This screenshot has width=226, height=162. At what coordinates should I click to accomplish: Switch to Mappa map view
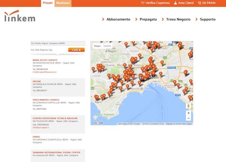click(x=97, y=46)
